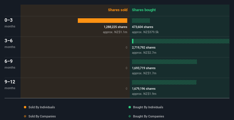Click the Shares bought column header
The width and height of the screenshot is (234, 120).
click(144, 10)
